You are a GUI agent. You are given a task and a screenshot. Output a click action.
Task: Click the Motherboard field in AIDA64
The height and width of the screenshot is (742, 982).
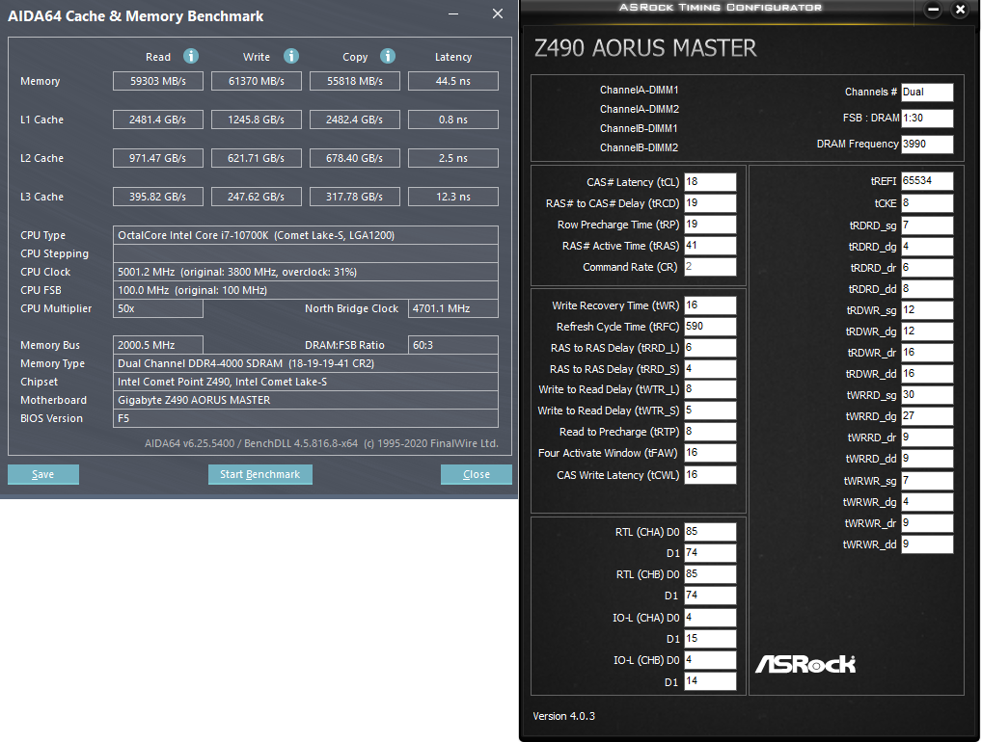[x=306, y=400]
